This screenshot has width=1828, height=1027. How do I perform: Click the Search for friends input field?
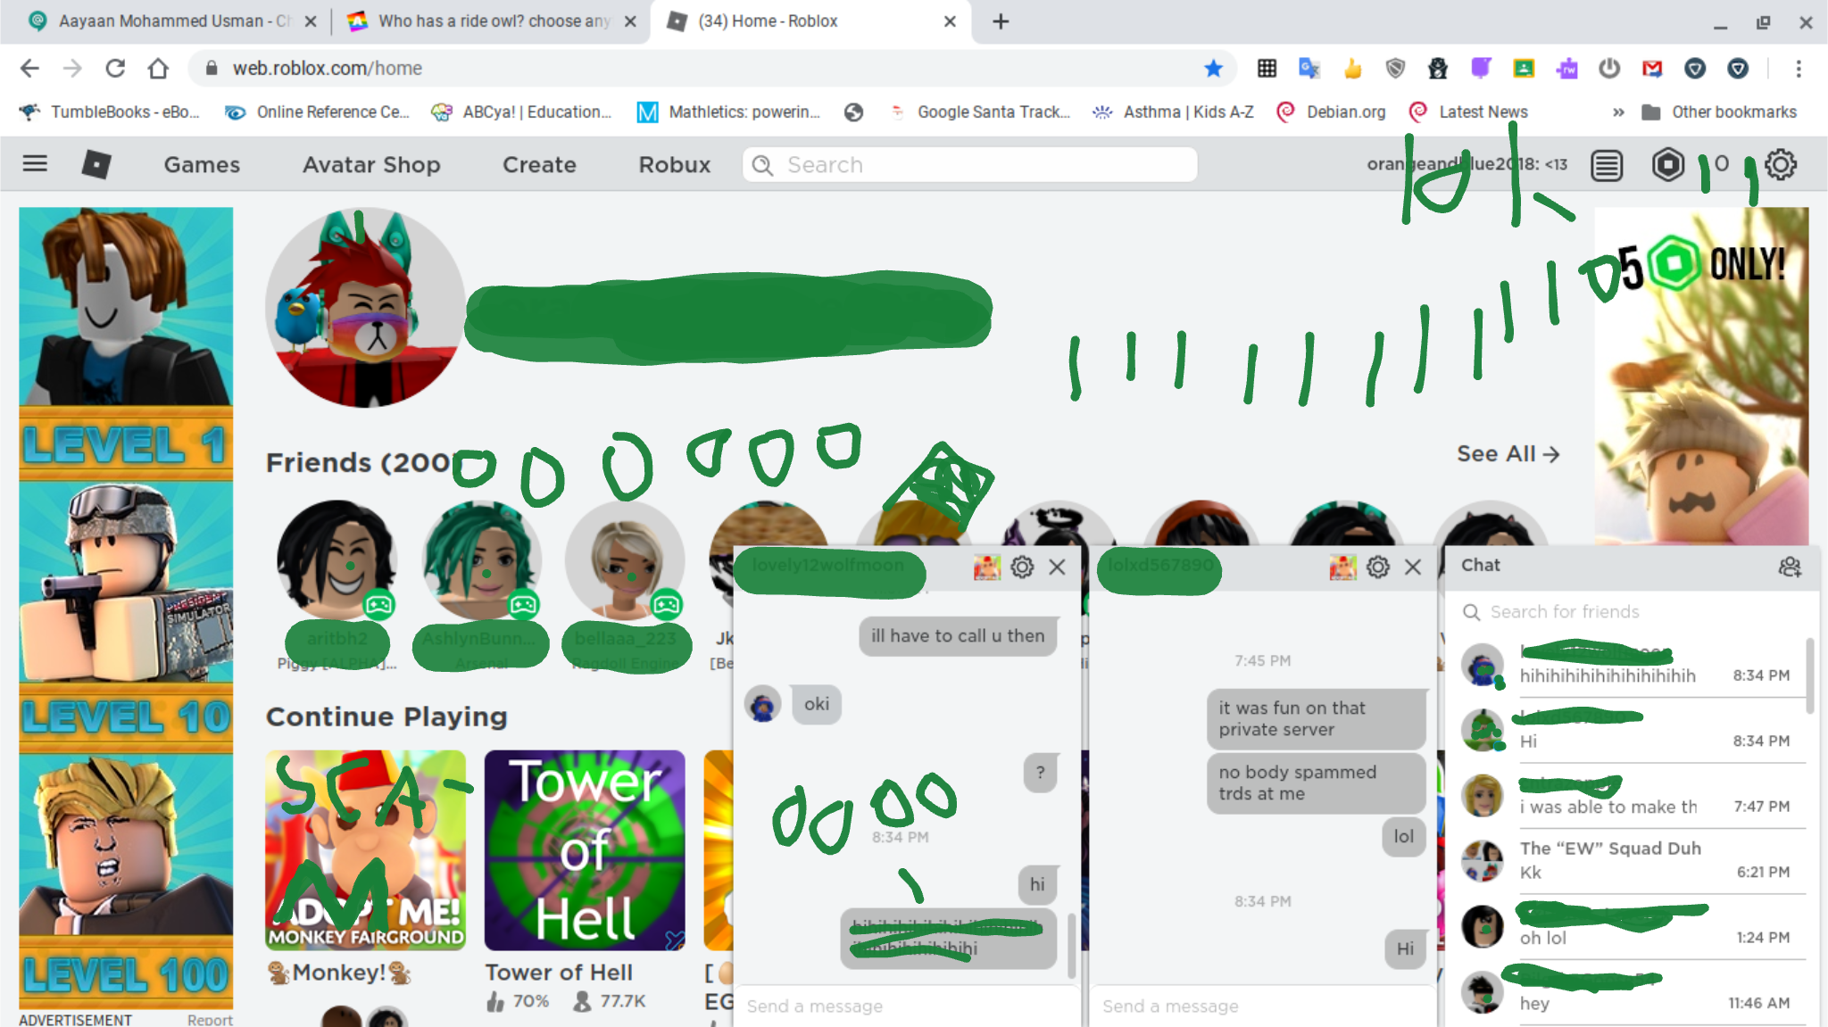click(1626, 611)
